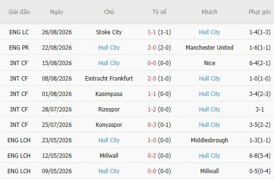This screenshot has height=179, width=274.
Task: Open Middlesbrough away team link
Action: [209, 140]
